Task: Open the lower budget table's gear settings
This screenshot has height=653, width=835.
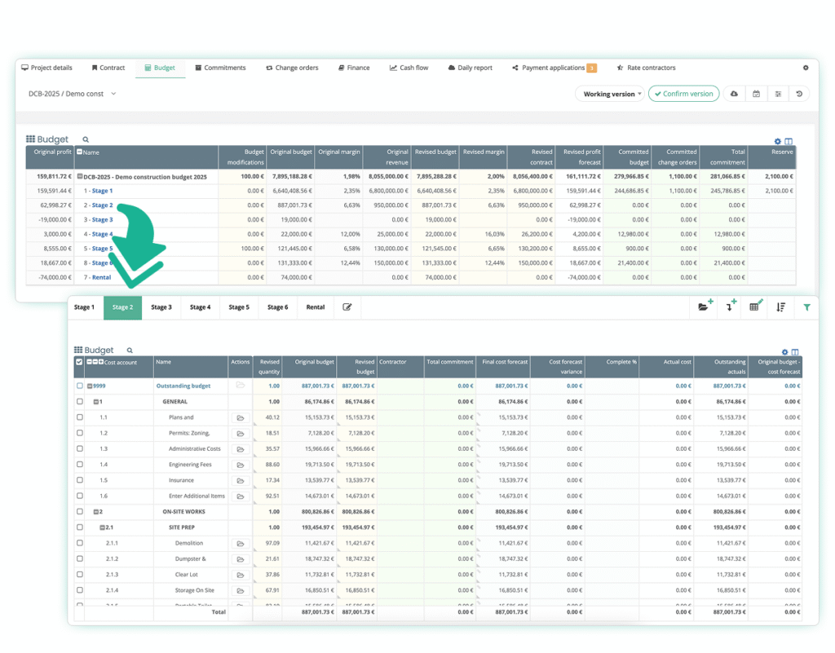Action: coord(784,352)
